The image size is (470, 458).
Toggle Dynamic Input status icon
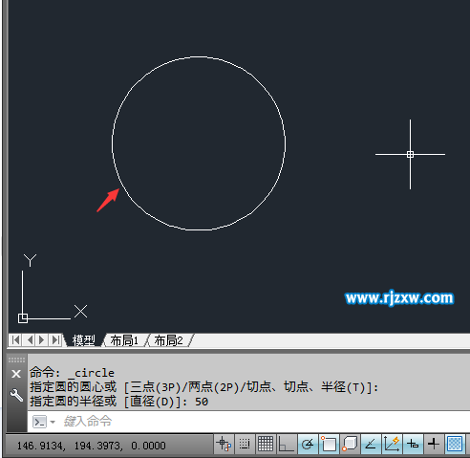click(x=413, y=444)
